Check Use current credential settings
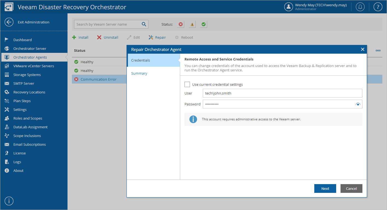This screenshot has width=387, height=210. click(187, 84)
